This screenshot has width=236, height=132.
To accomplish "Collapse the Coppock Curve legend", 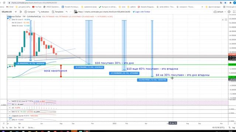I will click(x=10, y=116).
